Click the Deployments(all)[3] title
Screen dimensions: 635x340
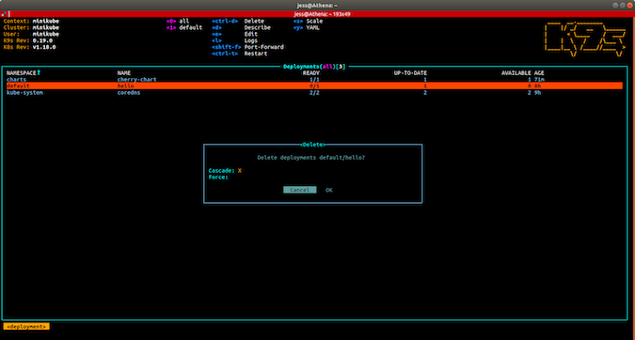[x=314, y=67]
